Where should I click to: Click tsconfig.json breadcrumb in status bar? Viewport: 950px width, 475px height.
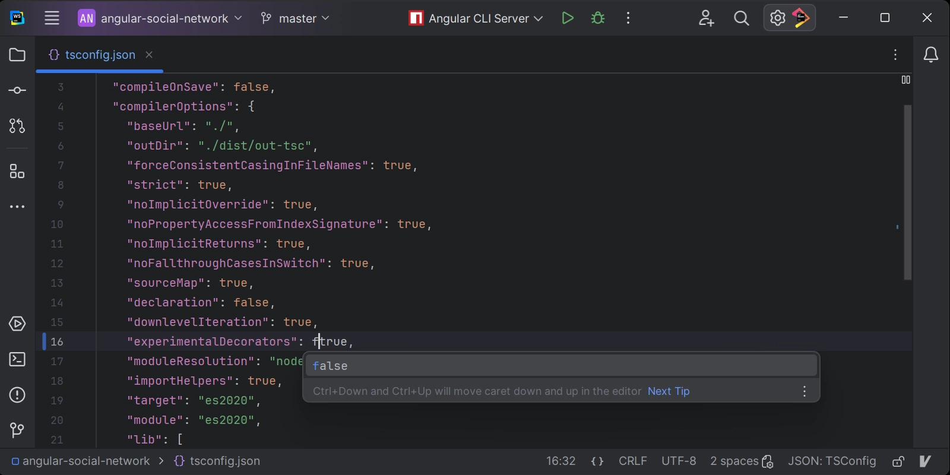tap(217, 461)
